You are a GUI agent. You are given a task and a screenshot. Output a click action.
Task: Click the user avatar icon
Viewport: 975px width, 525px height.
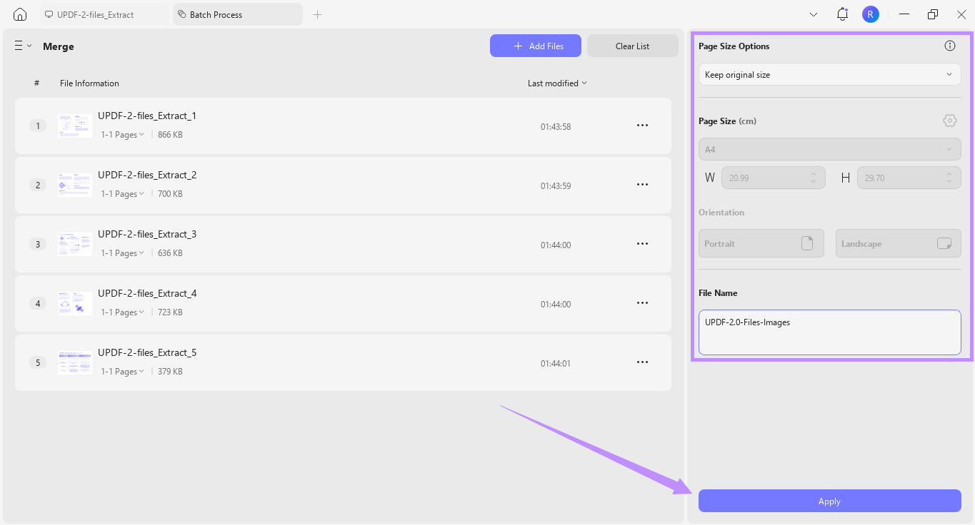[870, 14]
